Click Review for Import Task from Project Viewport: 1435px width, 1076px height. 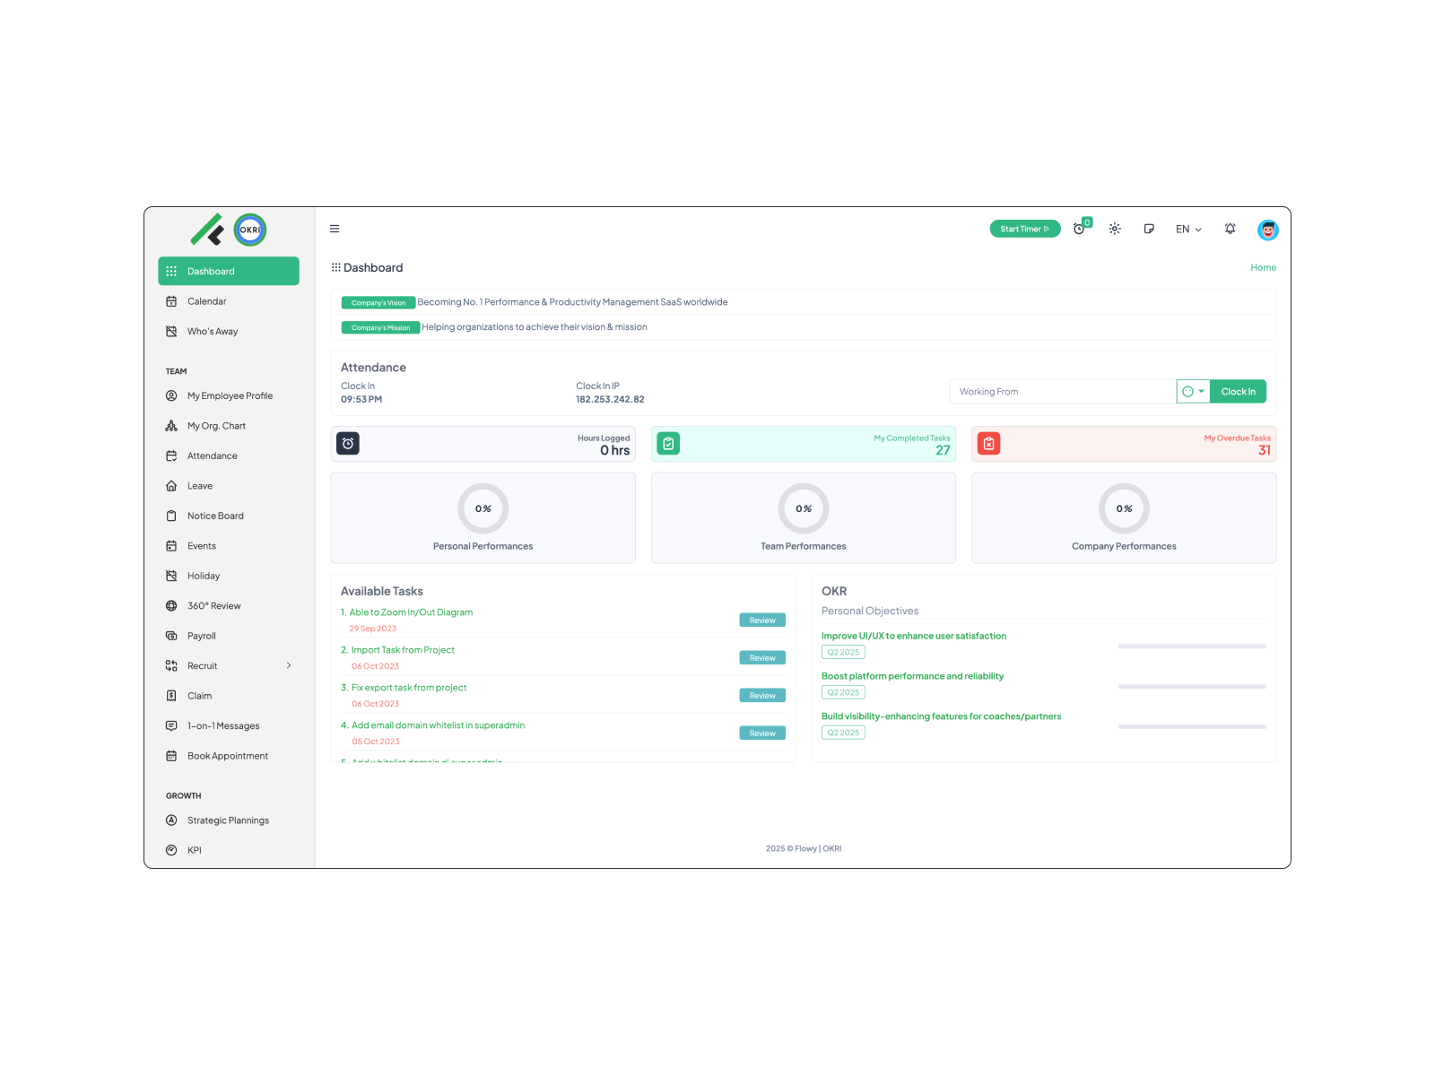coord(761,658)
